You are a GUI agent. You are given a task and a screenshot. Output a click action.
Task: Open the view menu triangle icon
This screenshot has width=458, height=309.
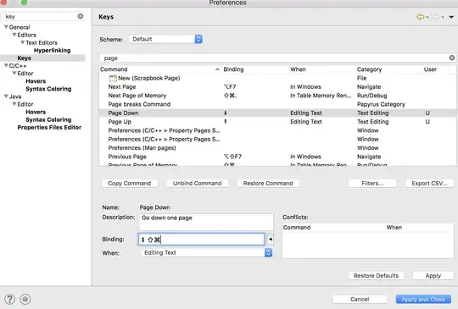tap(451, 17)
